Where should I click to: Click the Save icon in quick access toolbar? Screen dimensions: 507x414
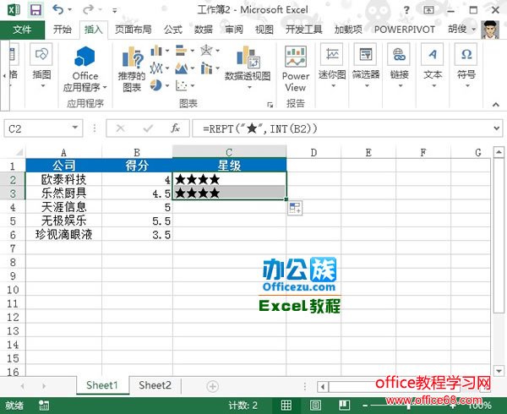[35, 10]
